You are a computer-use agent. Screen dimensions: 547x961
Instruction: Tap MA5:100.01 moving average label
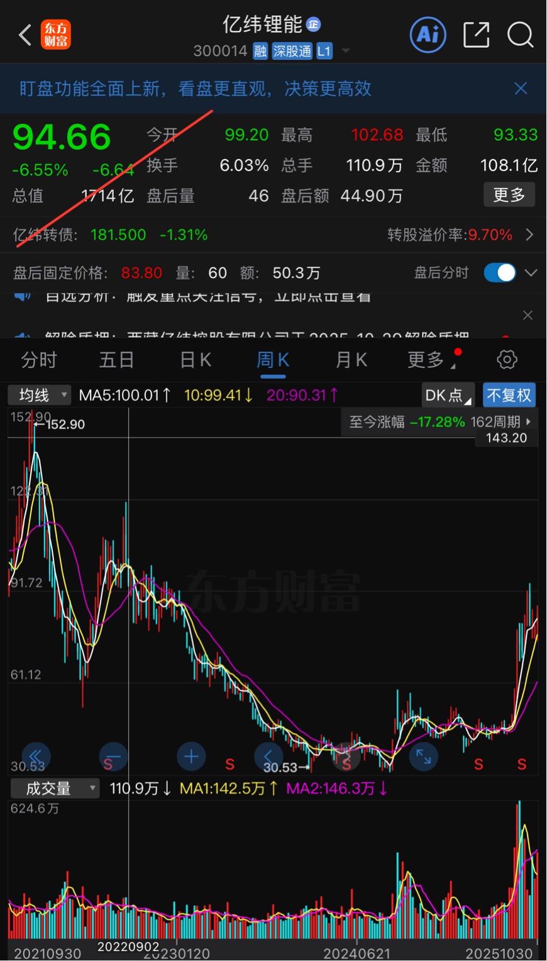[x=124, y=395]
